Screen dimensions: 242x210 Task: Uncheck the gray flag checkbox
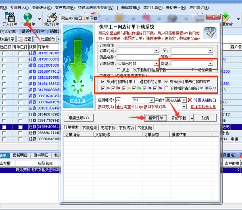point(103,88)
